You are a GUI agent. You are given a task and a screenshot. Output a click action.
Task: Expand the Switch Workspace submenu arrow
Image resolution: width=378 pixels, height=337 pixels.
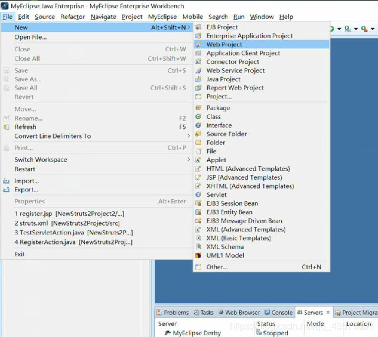click(189, 159)
